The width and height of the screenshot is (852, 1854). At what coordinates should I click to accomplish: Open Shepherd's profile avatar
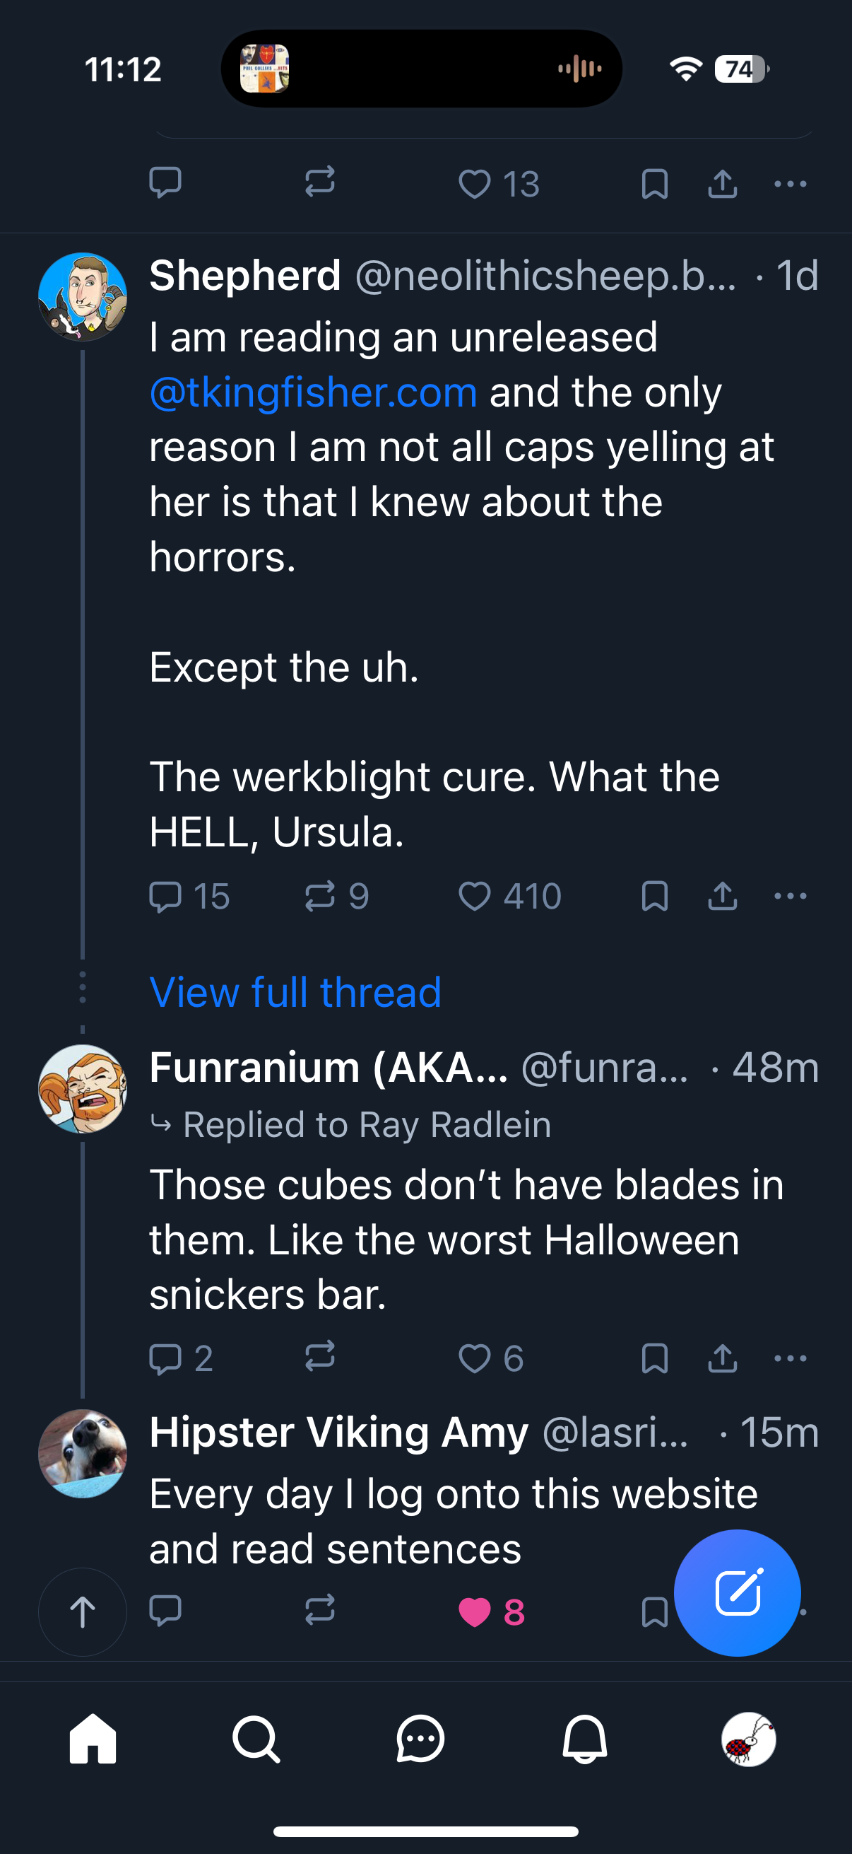tap(83, 296)
